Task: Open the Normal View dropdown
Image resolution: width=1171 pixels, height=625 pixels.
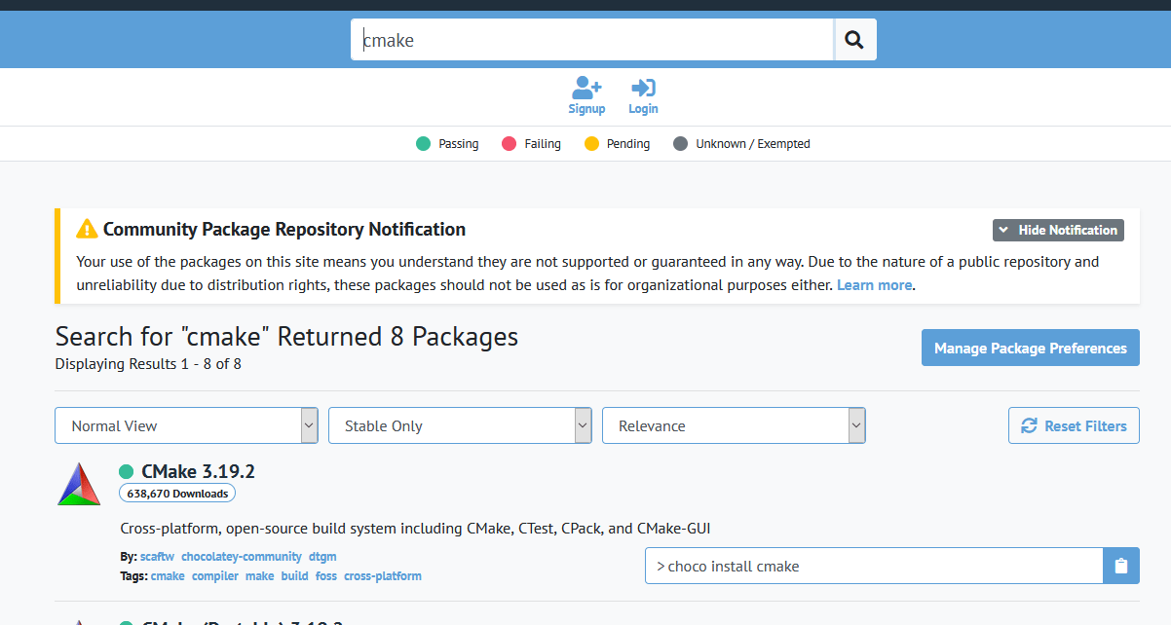Action: tap(186, 425)
